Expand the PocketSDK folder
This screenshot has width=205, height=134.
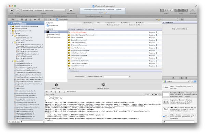pyautogui.click(x=13, y=61)
